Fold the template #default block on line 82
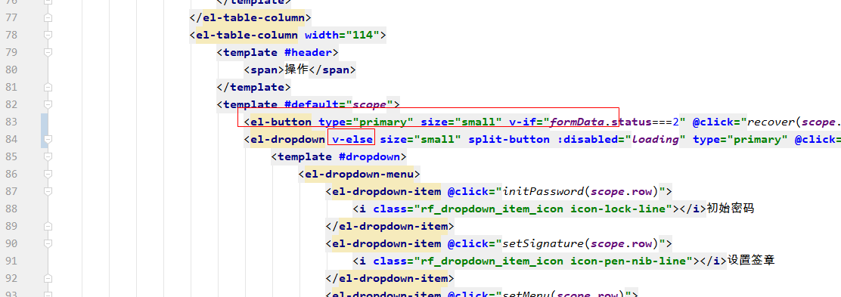Screen dimensions: 841x297 48,104
